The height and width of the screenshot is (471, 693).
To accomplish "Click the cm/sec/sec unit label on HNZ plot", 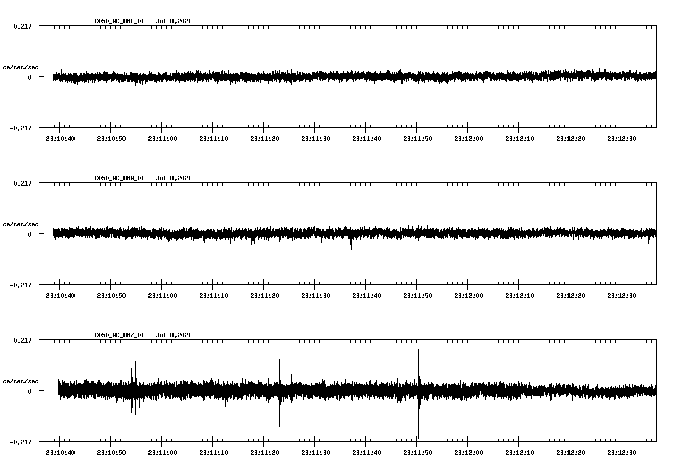I will 20,381.
